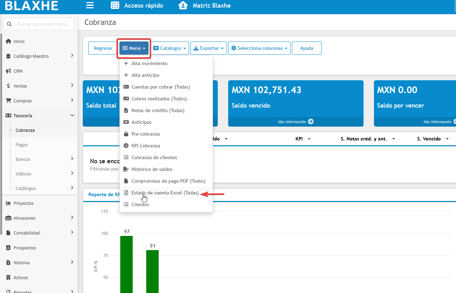Open the Exportar dropdown
Viewport: 456px width, 293px height.
[208, 48]
